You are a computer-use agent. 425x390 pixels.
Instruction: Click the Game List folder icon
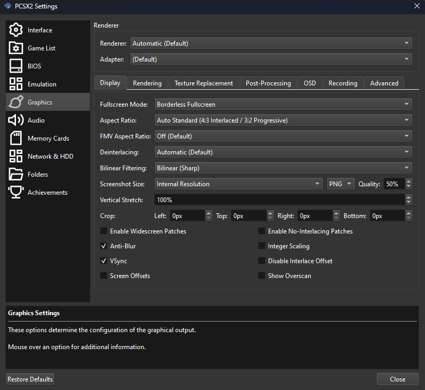click(x=16, y=48)
